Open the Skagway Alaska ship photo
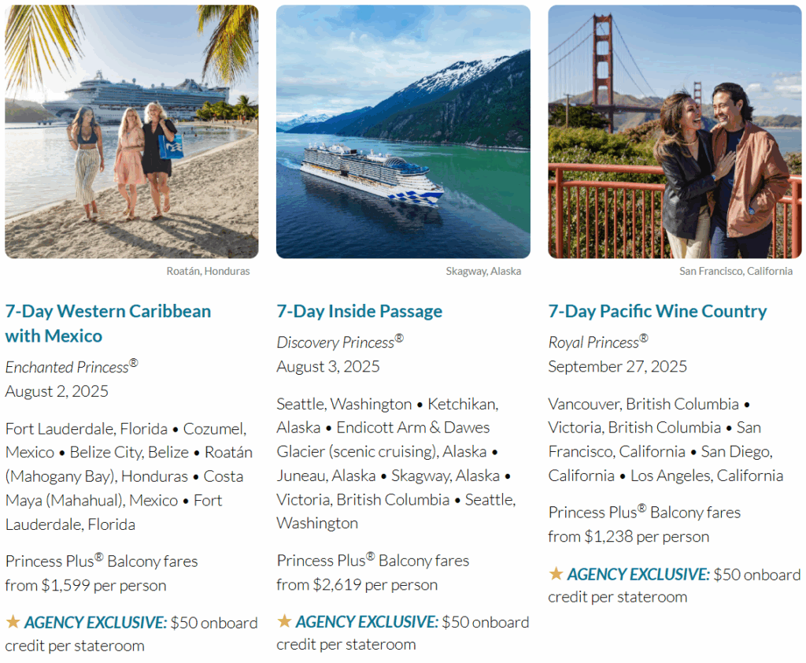Viewport: 806px width, 663px height. (x=403, y=131)
